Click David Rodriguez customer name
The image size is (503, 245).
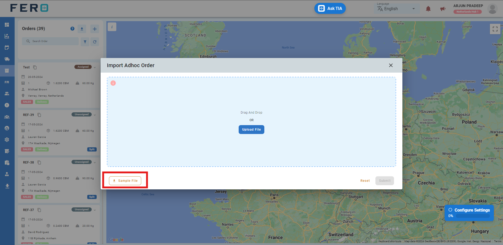39,232
